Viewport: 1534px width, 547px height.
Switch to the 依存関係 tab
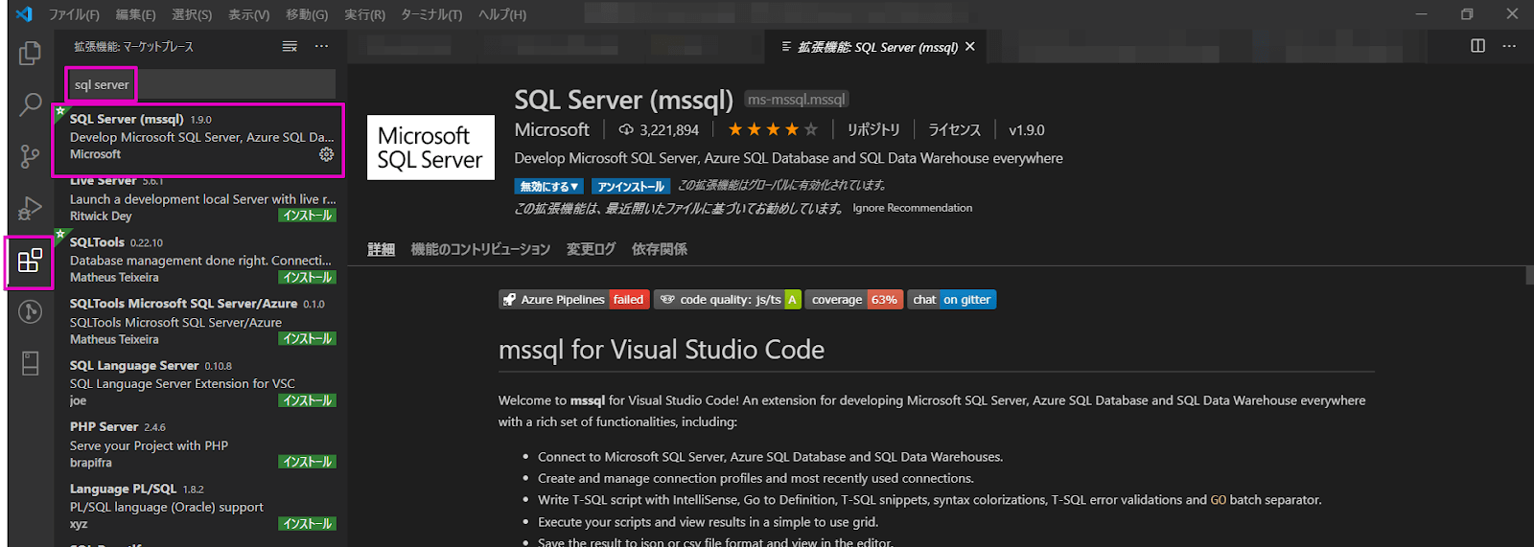click(660, 249)
